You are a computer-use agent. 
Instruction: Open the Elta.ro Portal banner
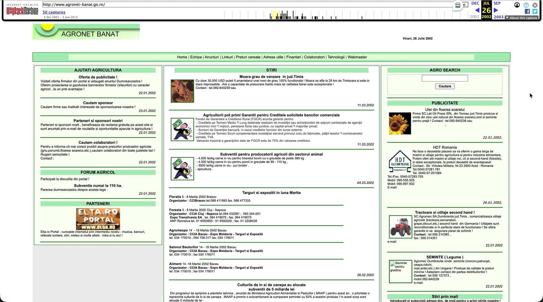point(98,219)
